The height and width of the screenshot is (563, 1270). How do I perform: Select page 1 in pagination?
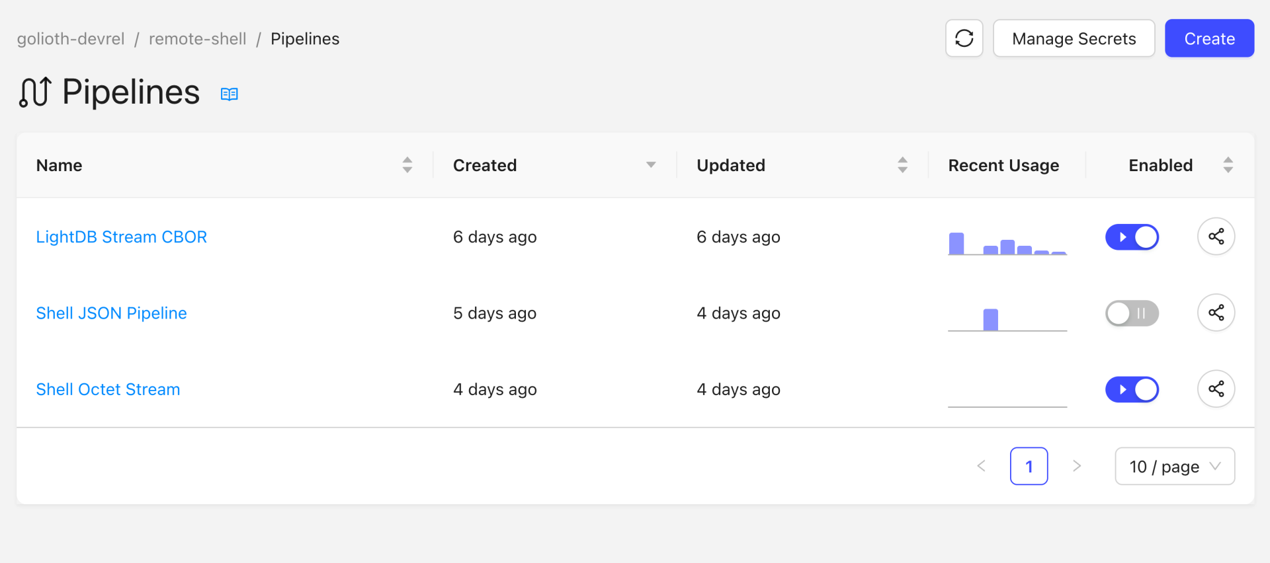point(1029,466)
